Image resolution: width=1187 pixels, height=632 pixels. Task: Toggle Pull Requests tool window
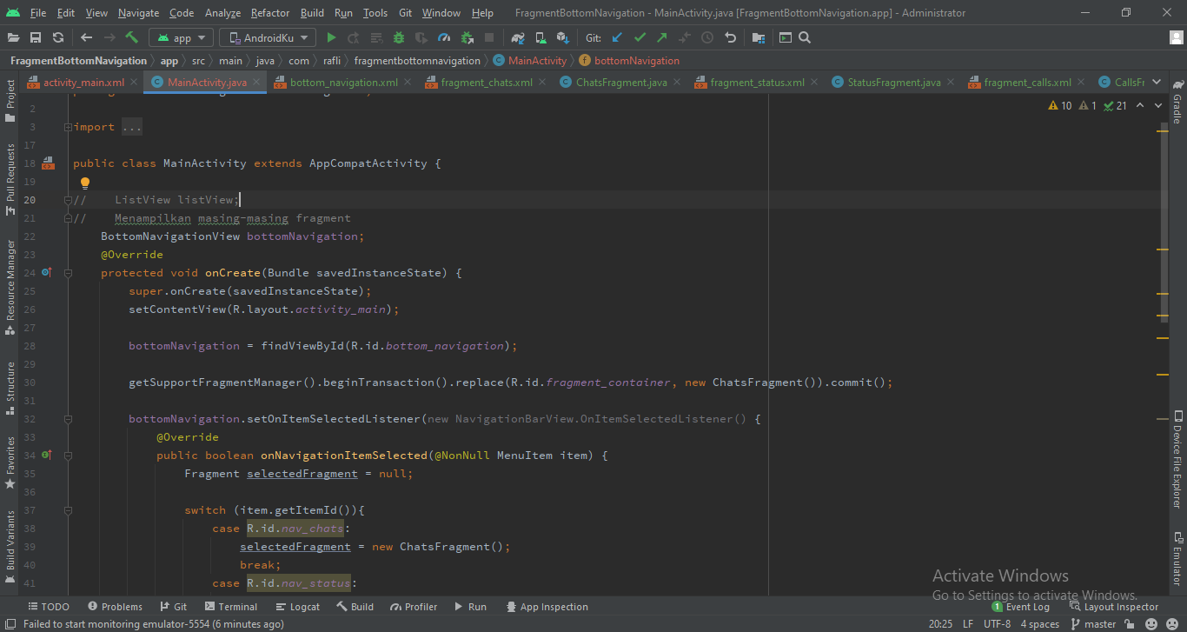pos(10,180)
